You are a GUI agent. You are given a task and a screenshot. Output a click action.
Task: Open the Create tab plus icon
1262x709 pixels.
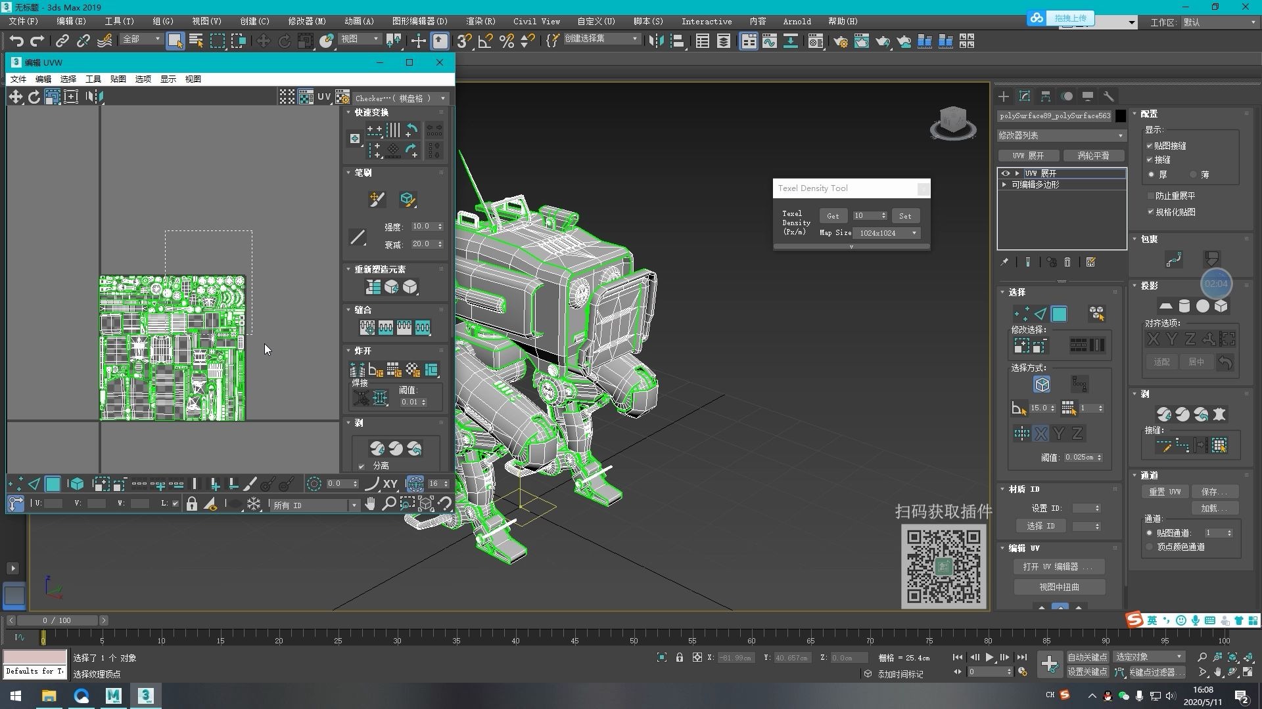(x=1004, y=97)
